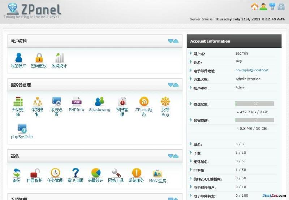This screenshot has height=200, width=289.
Task: Click the lock icon in the header
Action: point(281,6)
